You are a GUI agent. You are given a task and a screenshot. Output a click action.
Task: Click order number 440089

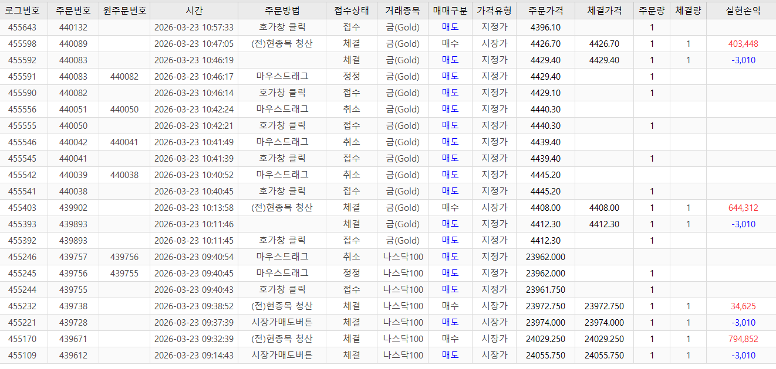(73, 44)
